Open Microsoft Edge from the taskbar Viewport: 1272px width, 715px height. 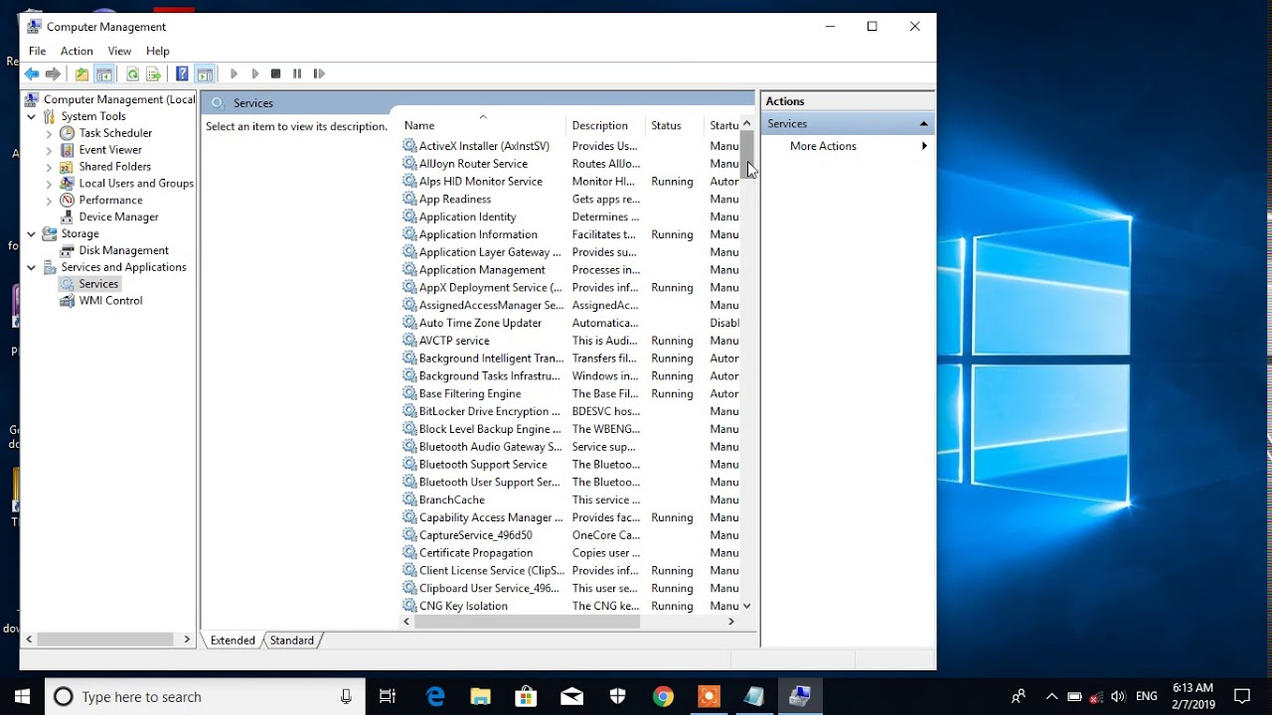pos(435,697)
